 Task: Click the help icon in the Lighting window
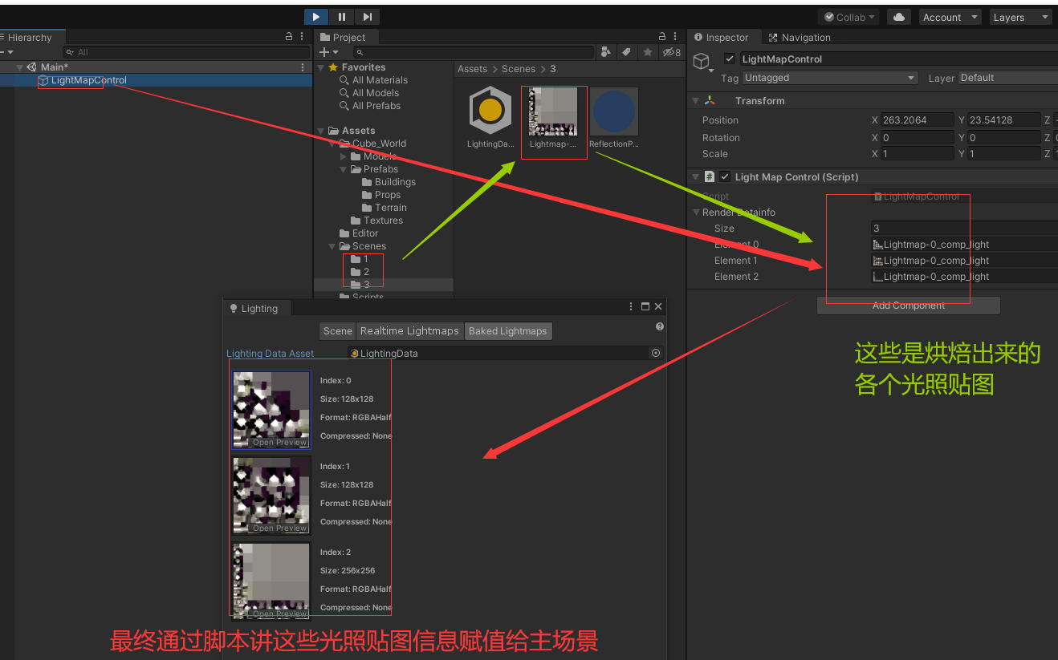659,326
